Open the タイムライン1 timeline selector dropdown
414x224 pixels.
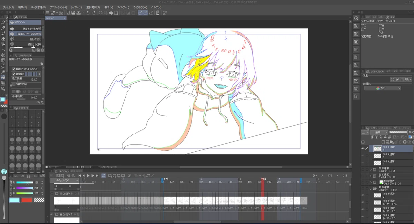click(x=65, y=180)
